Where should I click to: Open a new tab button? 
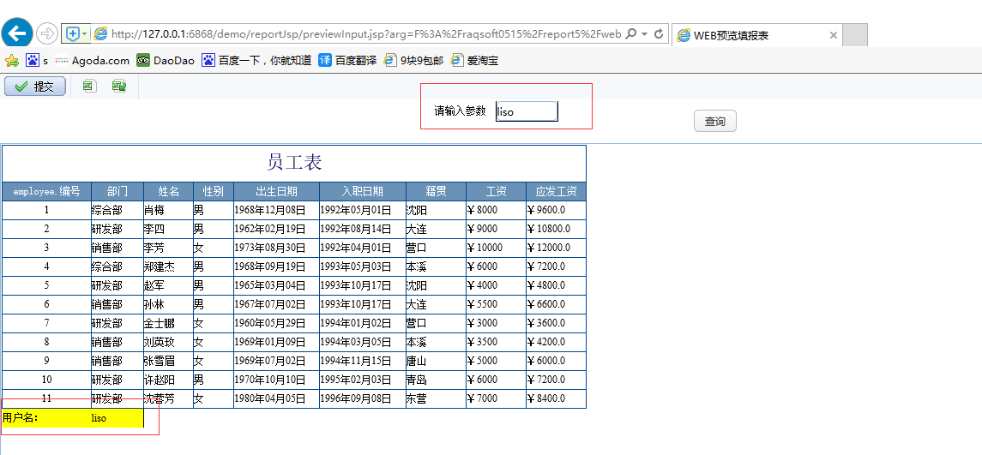855,35
